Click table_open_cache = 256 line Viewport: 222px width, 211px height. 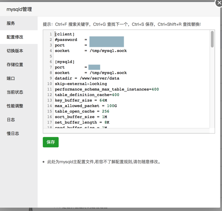pos(82,111)
